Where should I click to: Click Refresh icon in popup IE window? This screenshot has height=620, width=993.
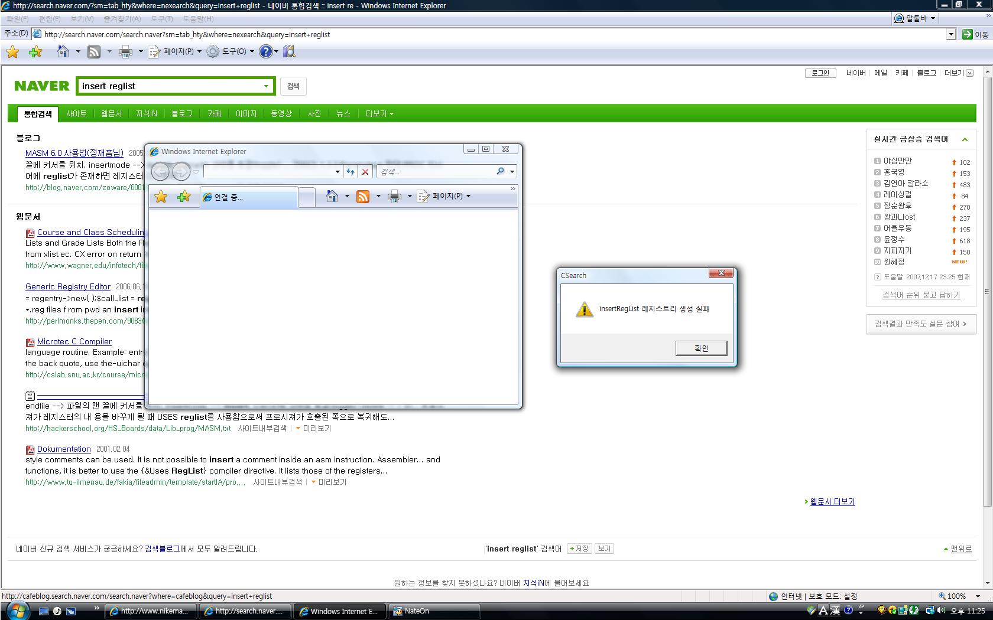tap(351, 172)
